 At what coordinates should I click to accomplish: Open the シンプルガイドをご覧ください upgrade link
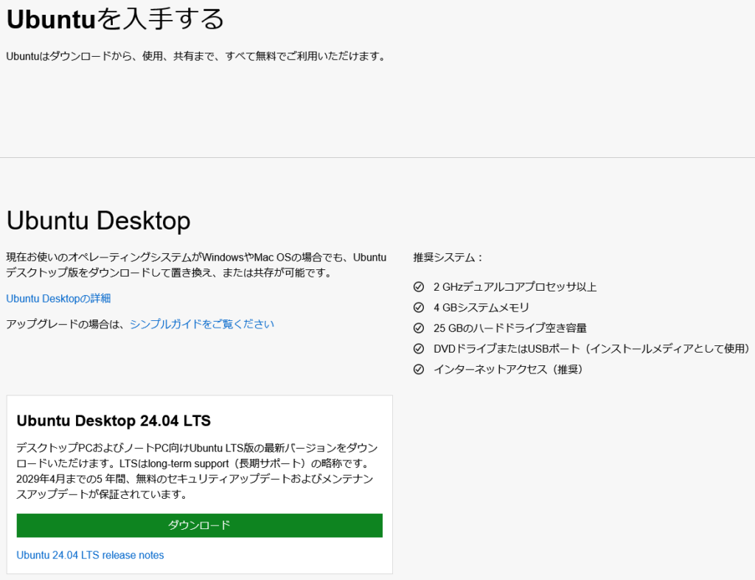point(202,324)
